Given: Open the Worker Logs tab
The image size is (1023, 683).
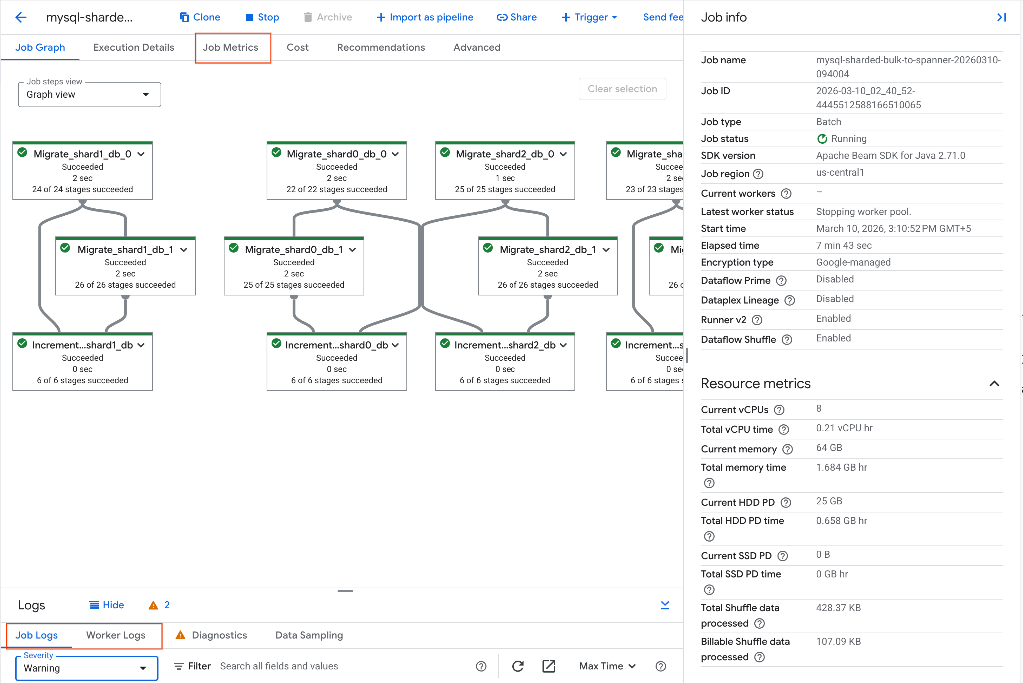Looking at the screenshot, I should [116, 635].
